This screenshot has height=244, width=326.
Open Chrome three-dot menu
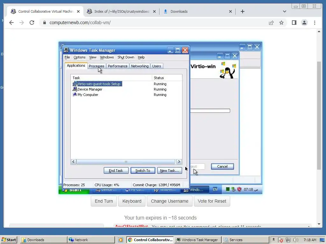(x=315, y=23)
